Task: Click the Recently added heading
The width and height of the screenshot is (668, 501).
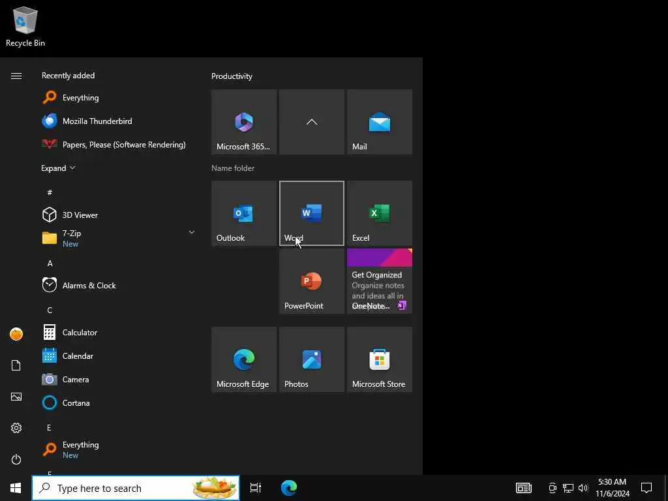Action: point(68,76)
